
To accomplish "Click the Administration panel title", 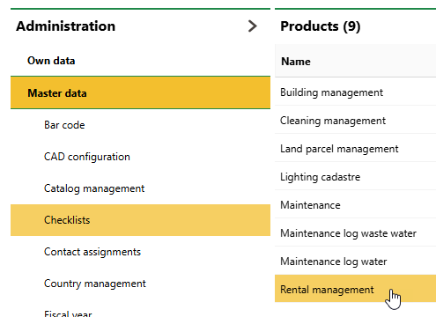I will pyautogui.click(x=66, y=26).
